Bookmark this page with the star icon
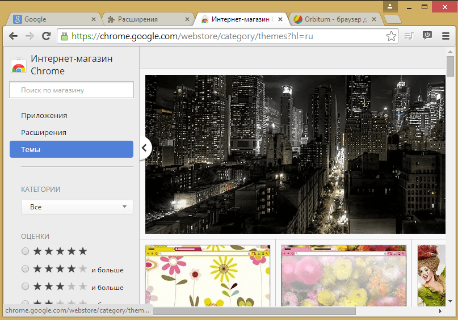This screenshot has height=320, width=458. [x=391, y=36]
